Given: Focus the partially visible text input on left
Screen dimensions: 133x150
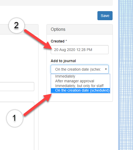Looking at the screenshot, I should 17,87.
